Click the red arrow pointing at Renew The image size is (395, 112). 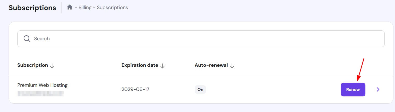(x=361, y=69)
